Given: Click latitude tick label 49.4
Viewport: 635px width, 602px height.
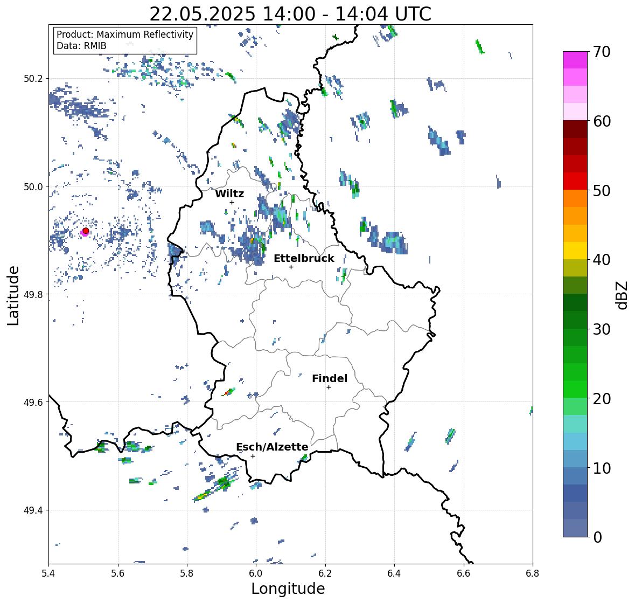Looking at the screenshot, I should (33, 510).
